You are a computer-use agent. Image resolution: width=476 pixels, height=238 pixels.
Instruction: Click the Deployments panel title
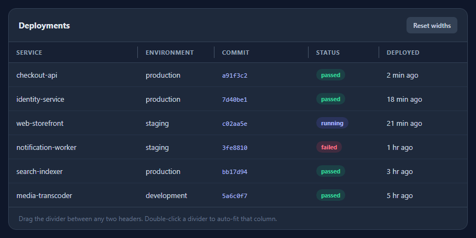(44, 26)
